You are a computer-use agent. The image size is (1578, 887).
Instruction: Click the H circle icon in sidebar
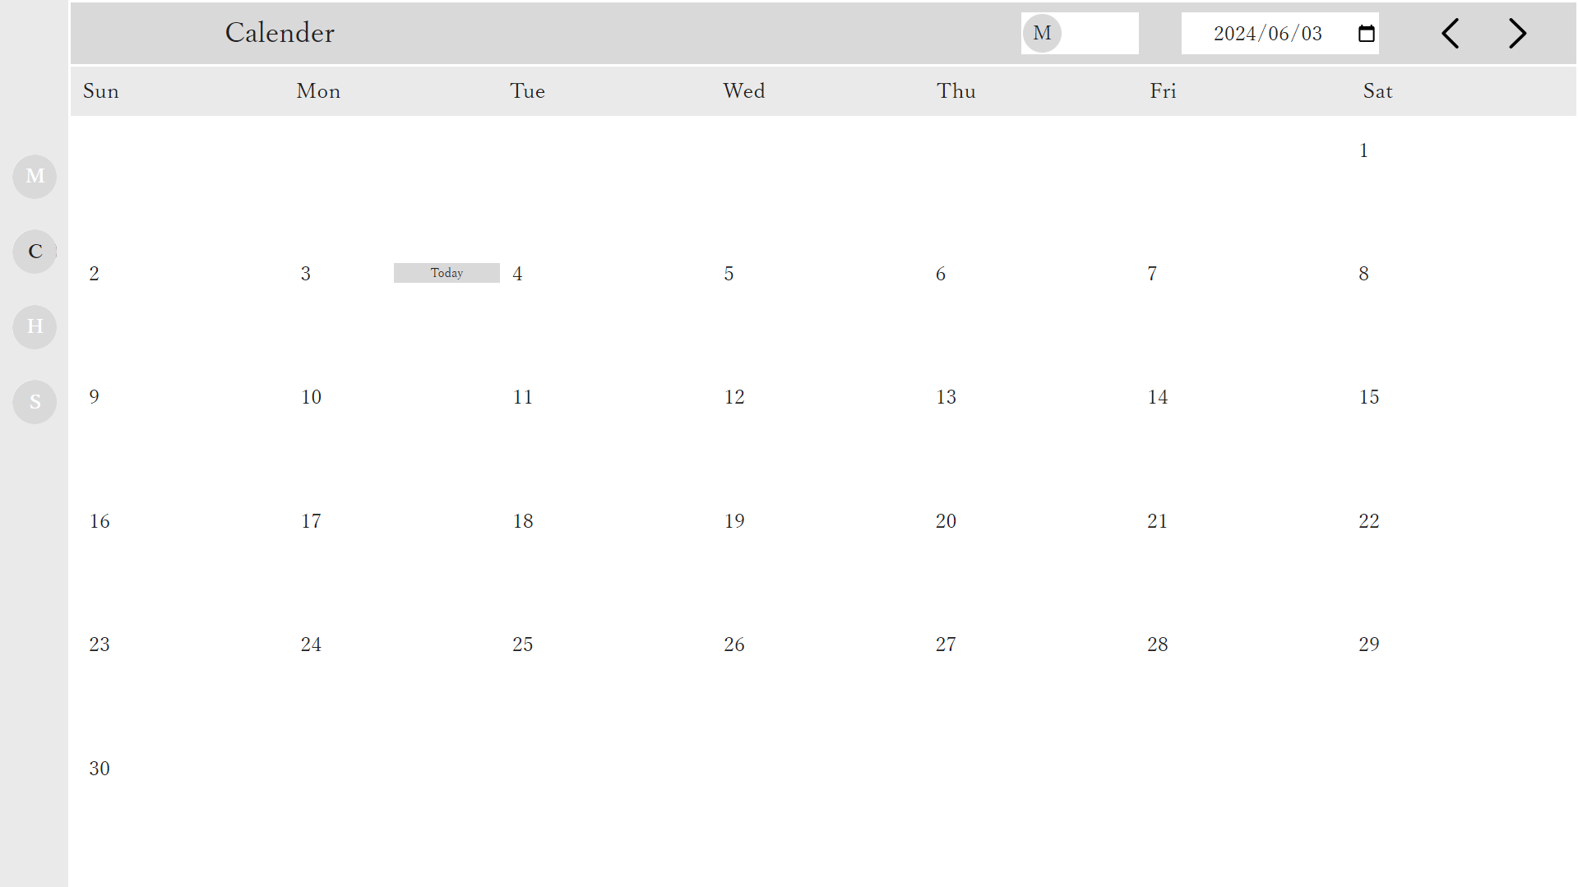point(35,326)
